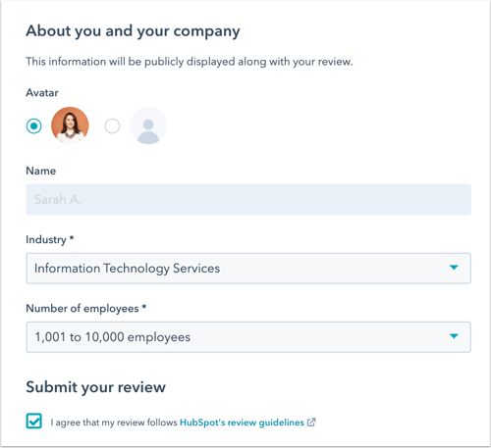Open the Industry dropdown showing Information Technology Services
Screen dimensions: 491x448
tap(248, 269)
